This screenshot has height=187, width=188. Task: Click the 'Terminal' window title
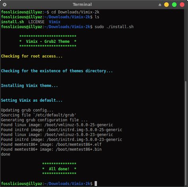point(82,4)
